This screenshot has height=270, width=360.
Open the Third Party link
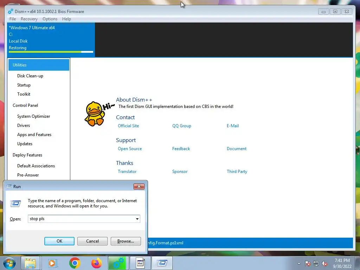(x=237, y=172)
